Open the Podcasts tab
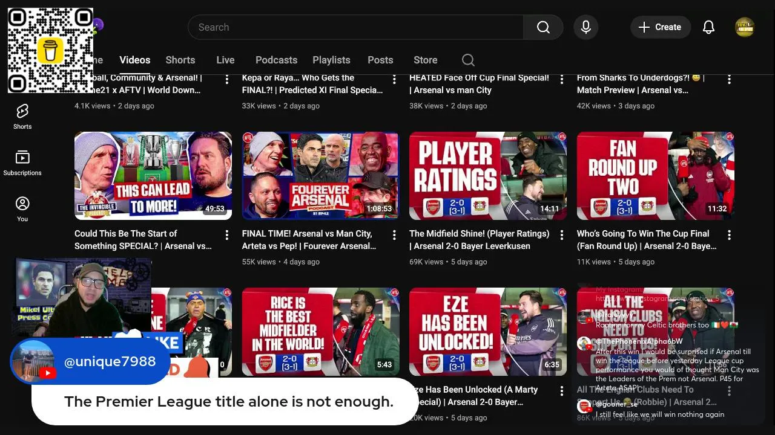 tap(276, 60)
